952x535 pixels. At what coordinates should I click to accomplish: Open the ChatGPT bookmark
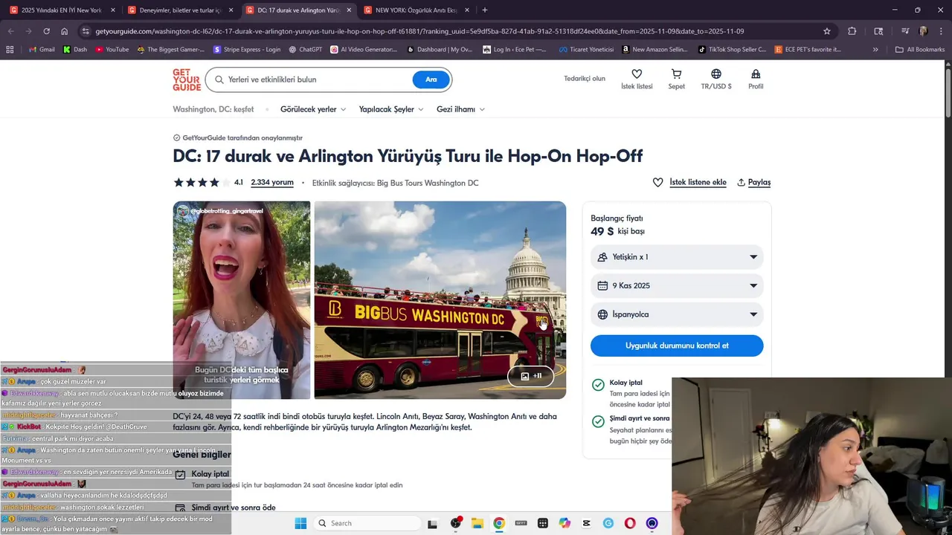(x=305, y=49)
